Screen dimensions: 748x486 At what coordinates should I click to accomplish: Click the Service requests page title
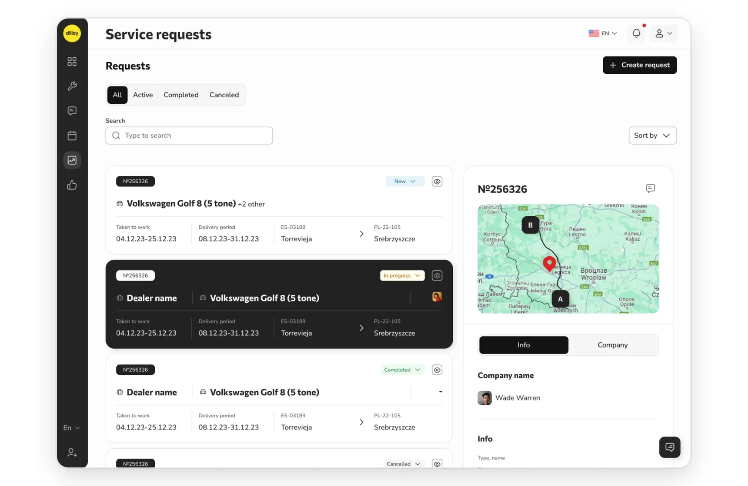158,34
